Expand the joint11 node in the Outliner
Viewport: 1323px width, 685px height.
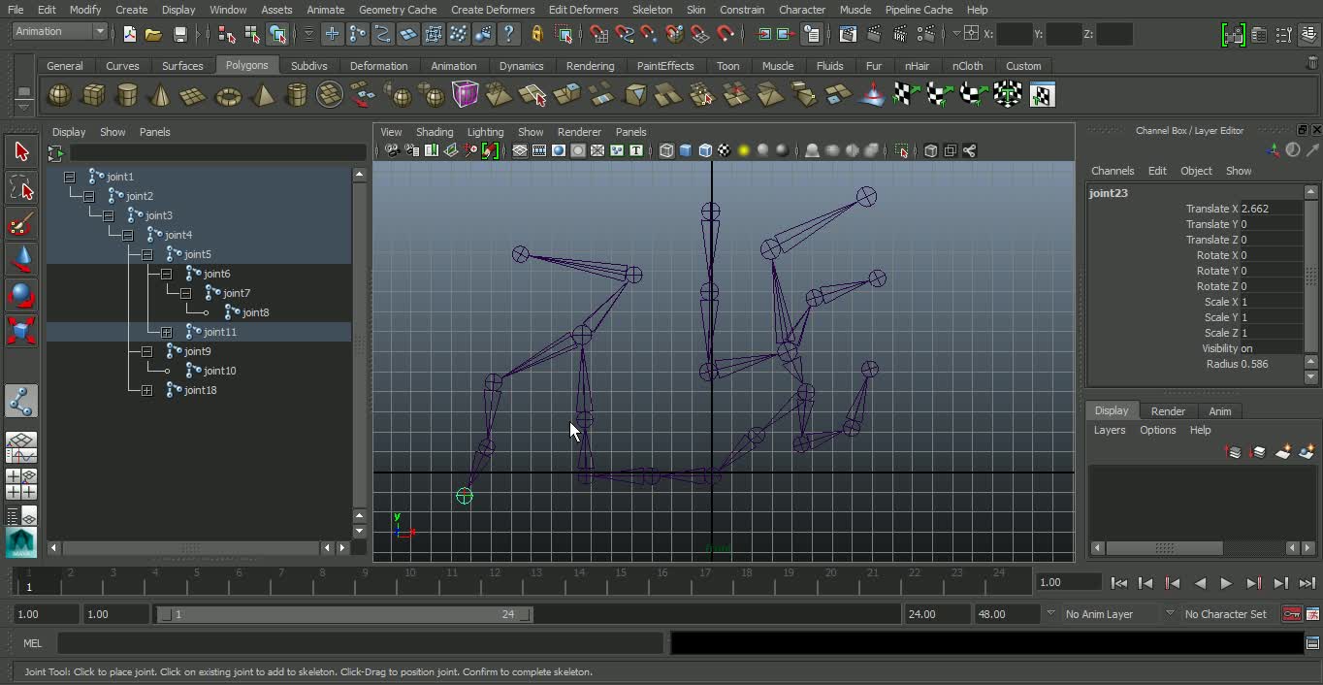pos(167,332)
